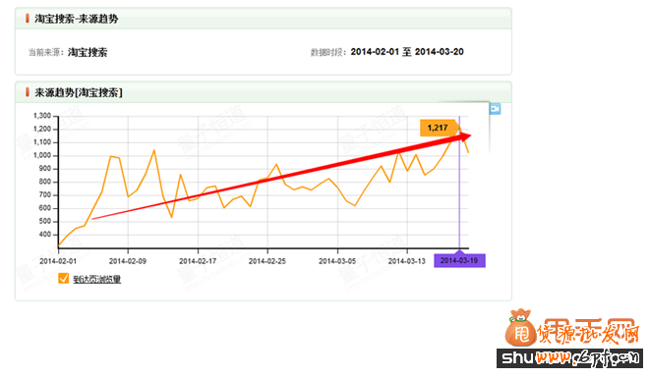Click the date range 2014-02-01 至 2014-03-20

point(407,52)
